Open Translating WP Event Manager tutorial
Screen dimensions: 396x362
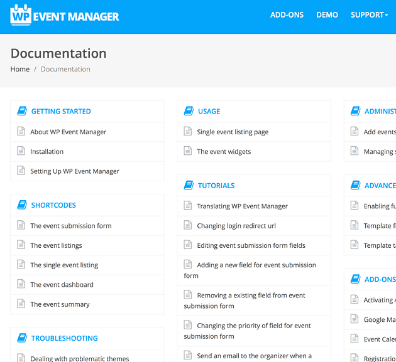242,206
